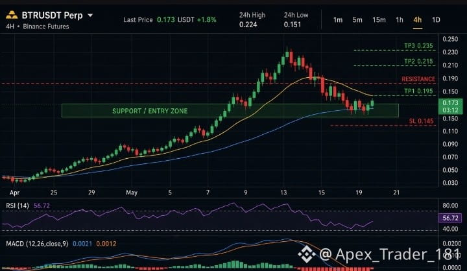Switch to the 1h timeframe
Image resolution: width=467 pixels, height=271 pixels.
click(x=400, y=20)
